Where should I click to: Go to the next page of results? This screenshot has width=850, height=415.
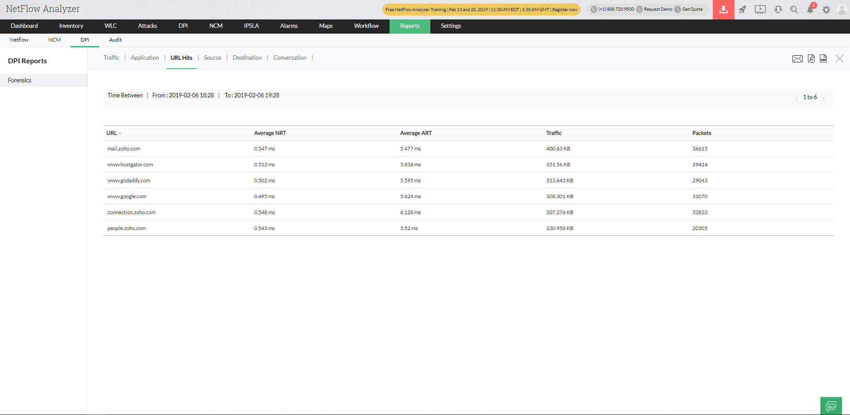point(823,99)
